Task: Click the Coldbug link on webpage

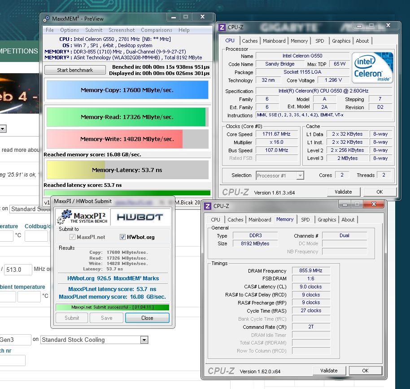Action: (38, 226)
